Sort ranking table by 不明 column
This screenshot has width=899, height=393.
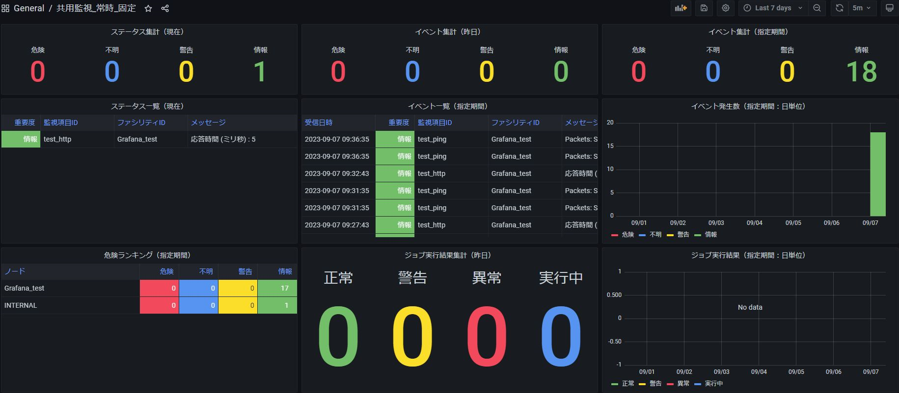[x=206, y=271]
